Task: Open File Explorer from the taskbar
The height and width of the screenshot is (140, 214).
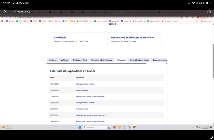Action: [x=120, y=127]
